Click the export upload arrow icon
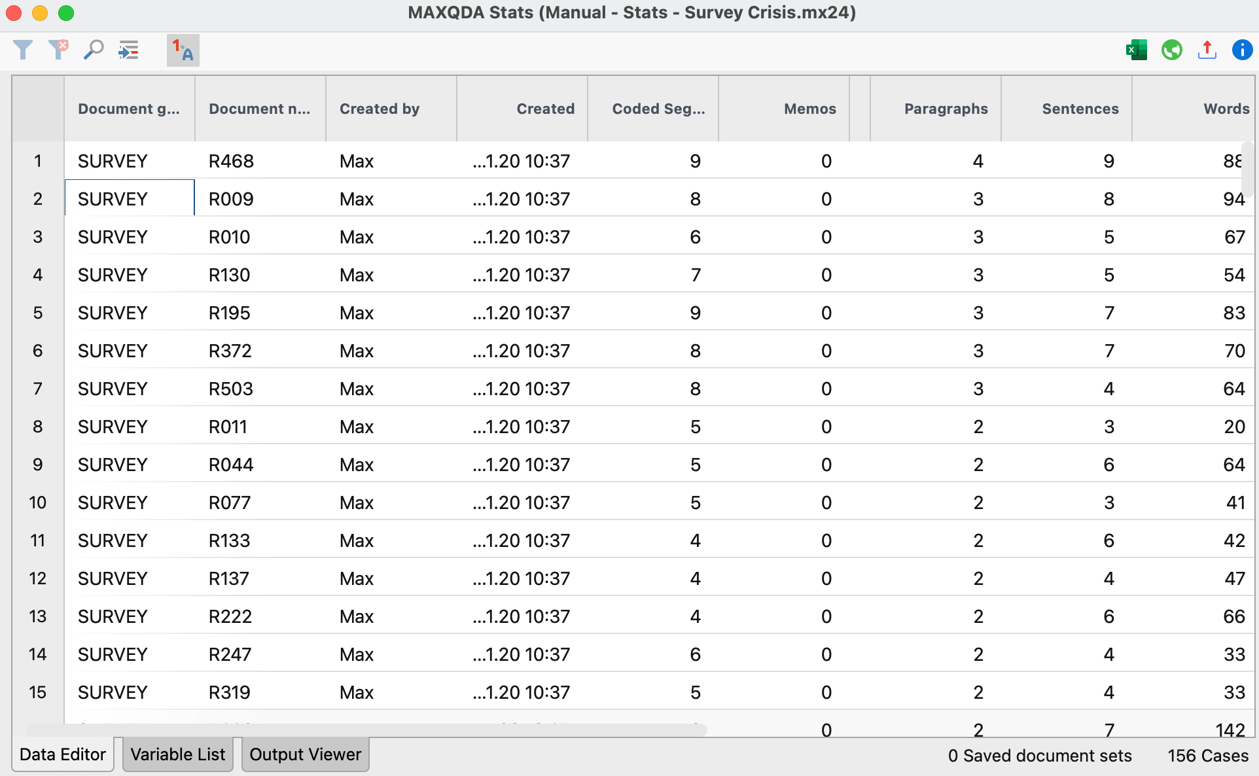 coord(1207,50)
